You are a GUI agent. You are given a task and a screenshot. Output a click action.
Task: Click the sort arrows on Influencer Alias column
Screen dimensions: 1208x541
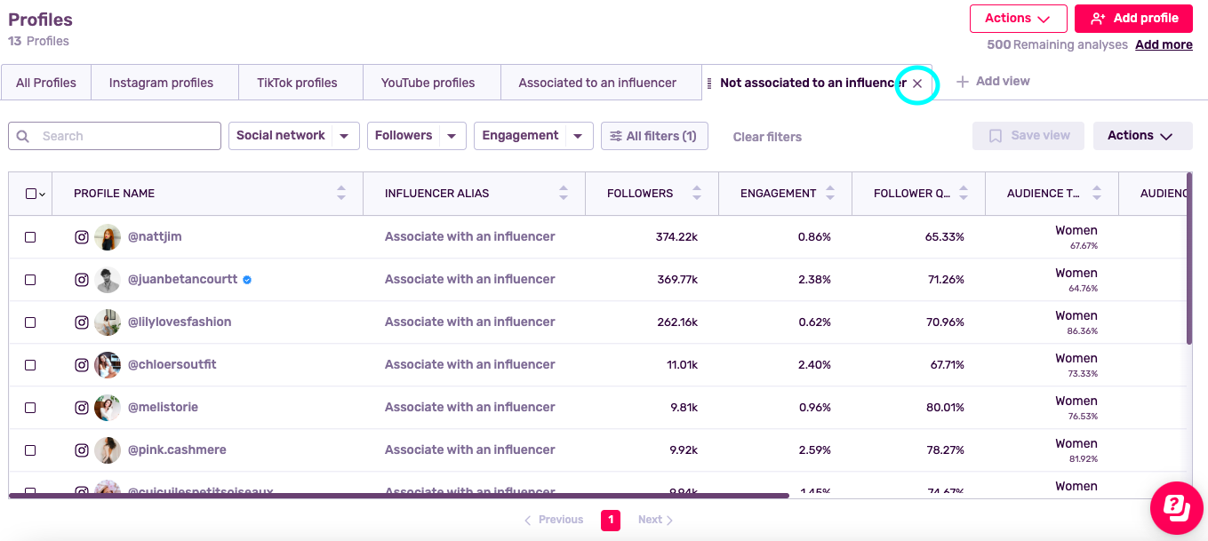(564, 193)
